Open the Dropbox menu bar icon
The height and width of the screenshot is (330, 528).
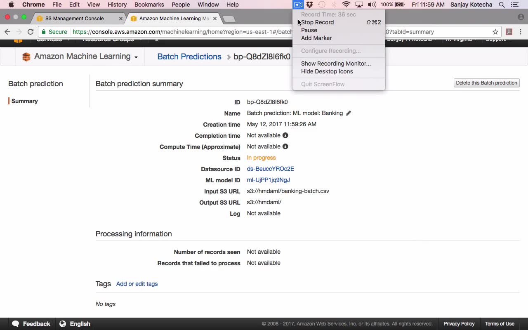(x=309, y=5)
